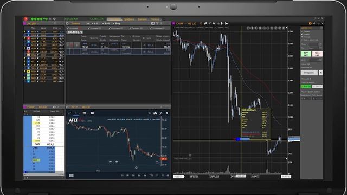This screenshot has height=195, width=347.
Task: Switch to the Рынок workspace tab
Action: click(155, 19)
